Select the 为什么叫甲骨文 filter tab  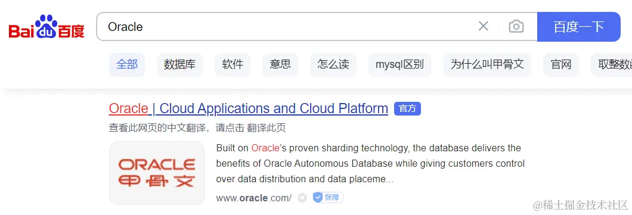click(x=487, y=64)
